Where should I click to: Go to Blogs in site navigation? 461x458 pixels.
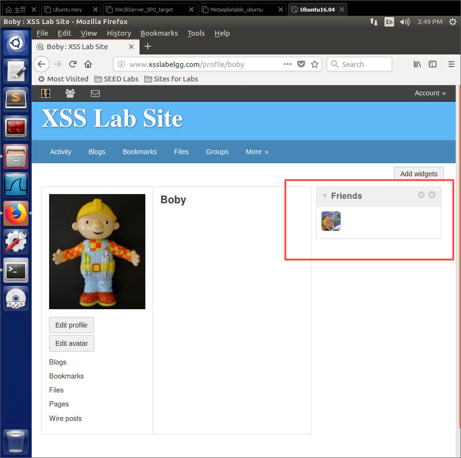tap(97, 152)
